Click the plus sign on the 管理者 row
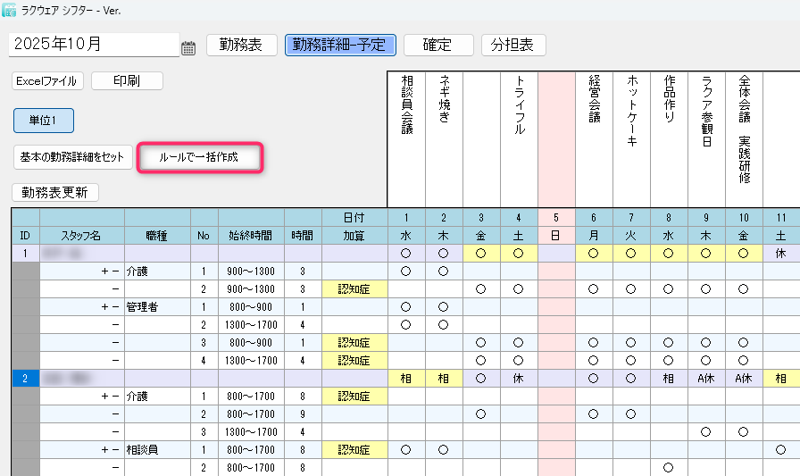The image size is (800, 476). click(x=105, y=306)
